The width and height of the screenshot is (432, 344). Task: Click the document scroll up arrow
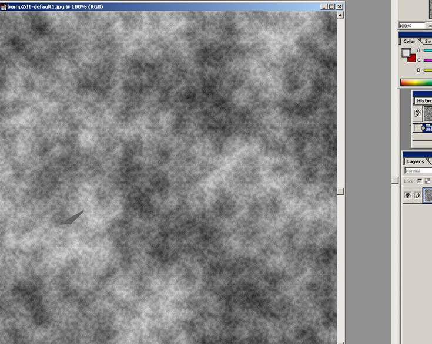pyautogui.click(x=340, y=15)
